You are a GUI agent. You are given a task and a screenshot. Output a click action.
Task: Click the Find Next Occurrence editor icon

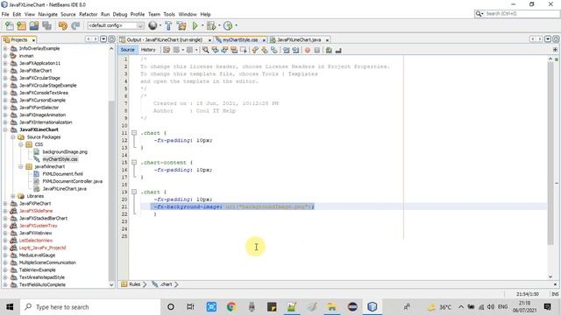tap(224, 50)
